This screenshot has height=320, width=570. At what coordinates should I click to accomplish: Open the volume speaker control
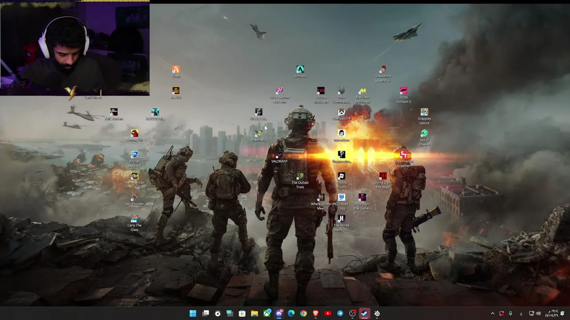538,314
